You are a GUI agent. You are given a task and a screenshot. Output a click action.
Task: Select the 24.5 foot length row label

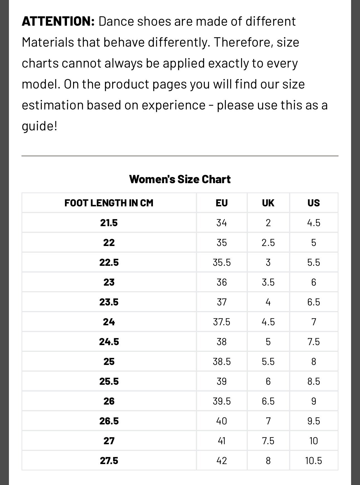pyautogui.click(x=109, y=342)
